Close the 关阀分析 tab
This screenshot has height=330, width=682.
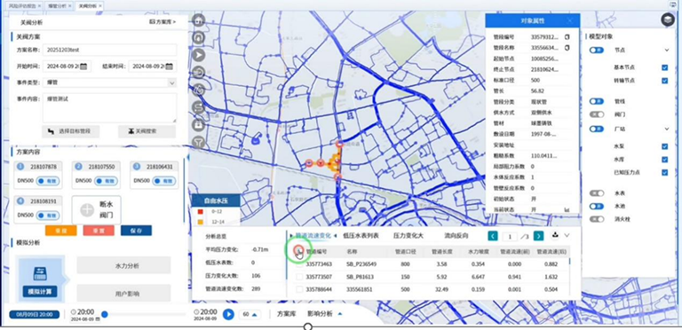click(x=100, y=6)
